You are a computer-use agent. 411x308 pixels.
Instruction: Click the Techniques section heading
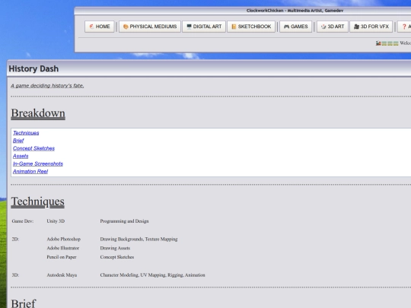38,202
